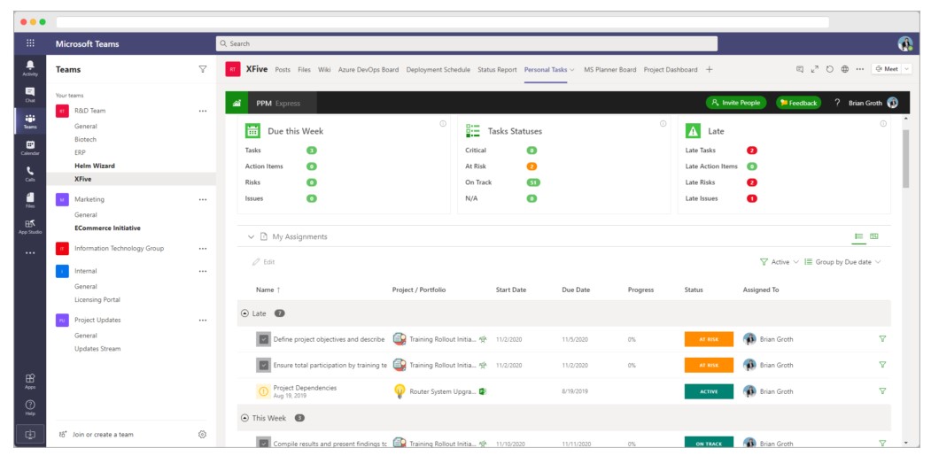Switch to the Posts tab
Screen dimensions: 931x456
click(283, 69)
